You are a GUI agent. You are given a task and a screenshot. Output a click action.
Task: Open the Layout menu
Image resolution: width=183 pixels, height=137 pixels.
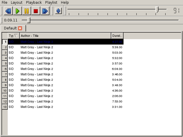(17, 3)
